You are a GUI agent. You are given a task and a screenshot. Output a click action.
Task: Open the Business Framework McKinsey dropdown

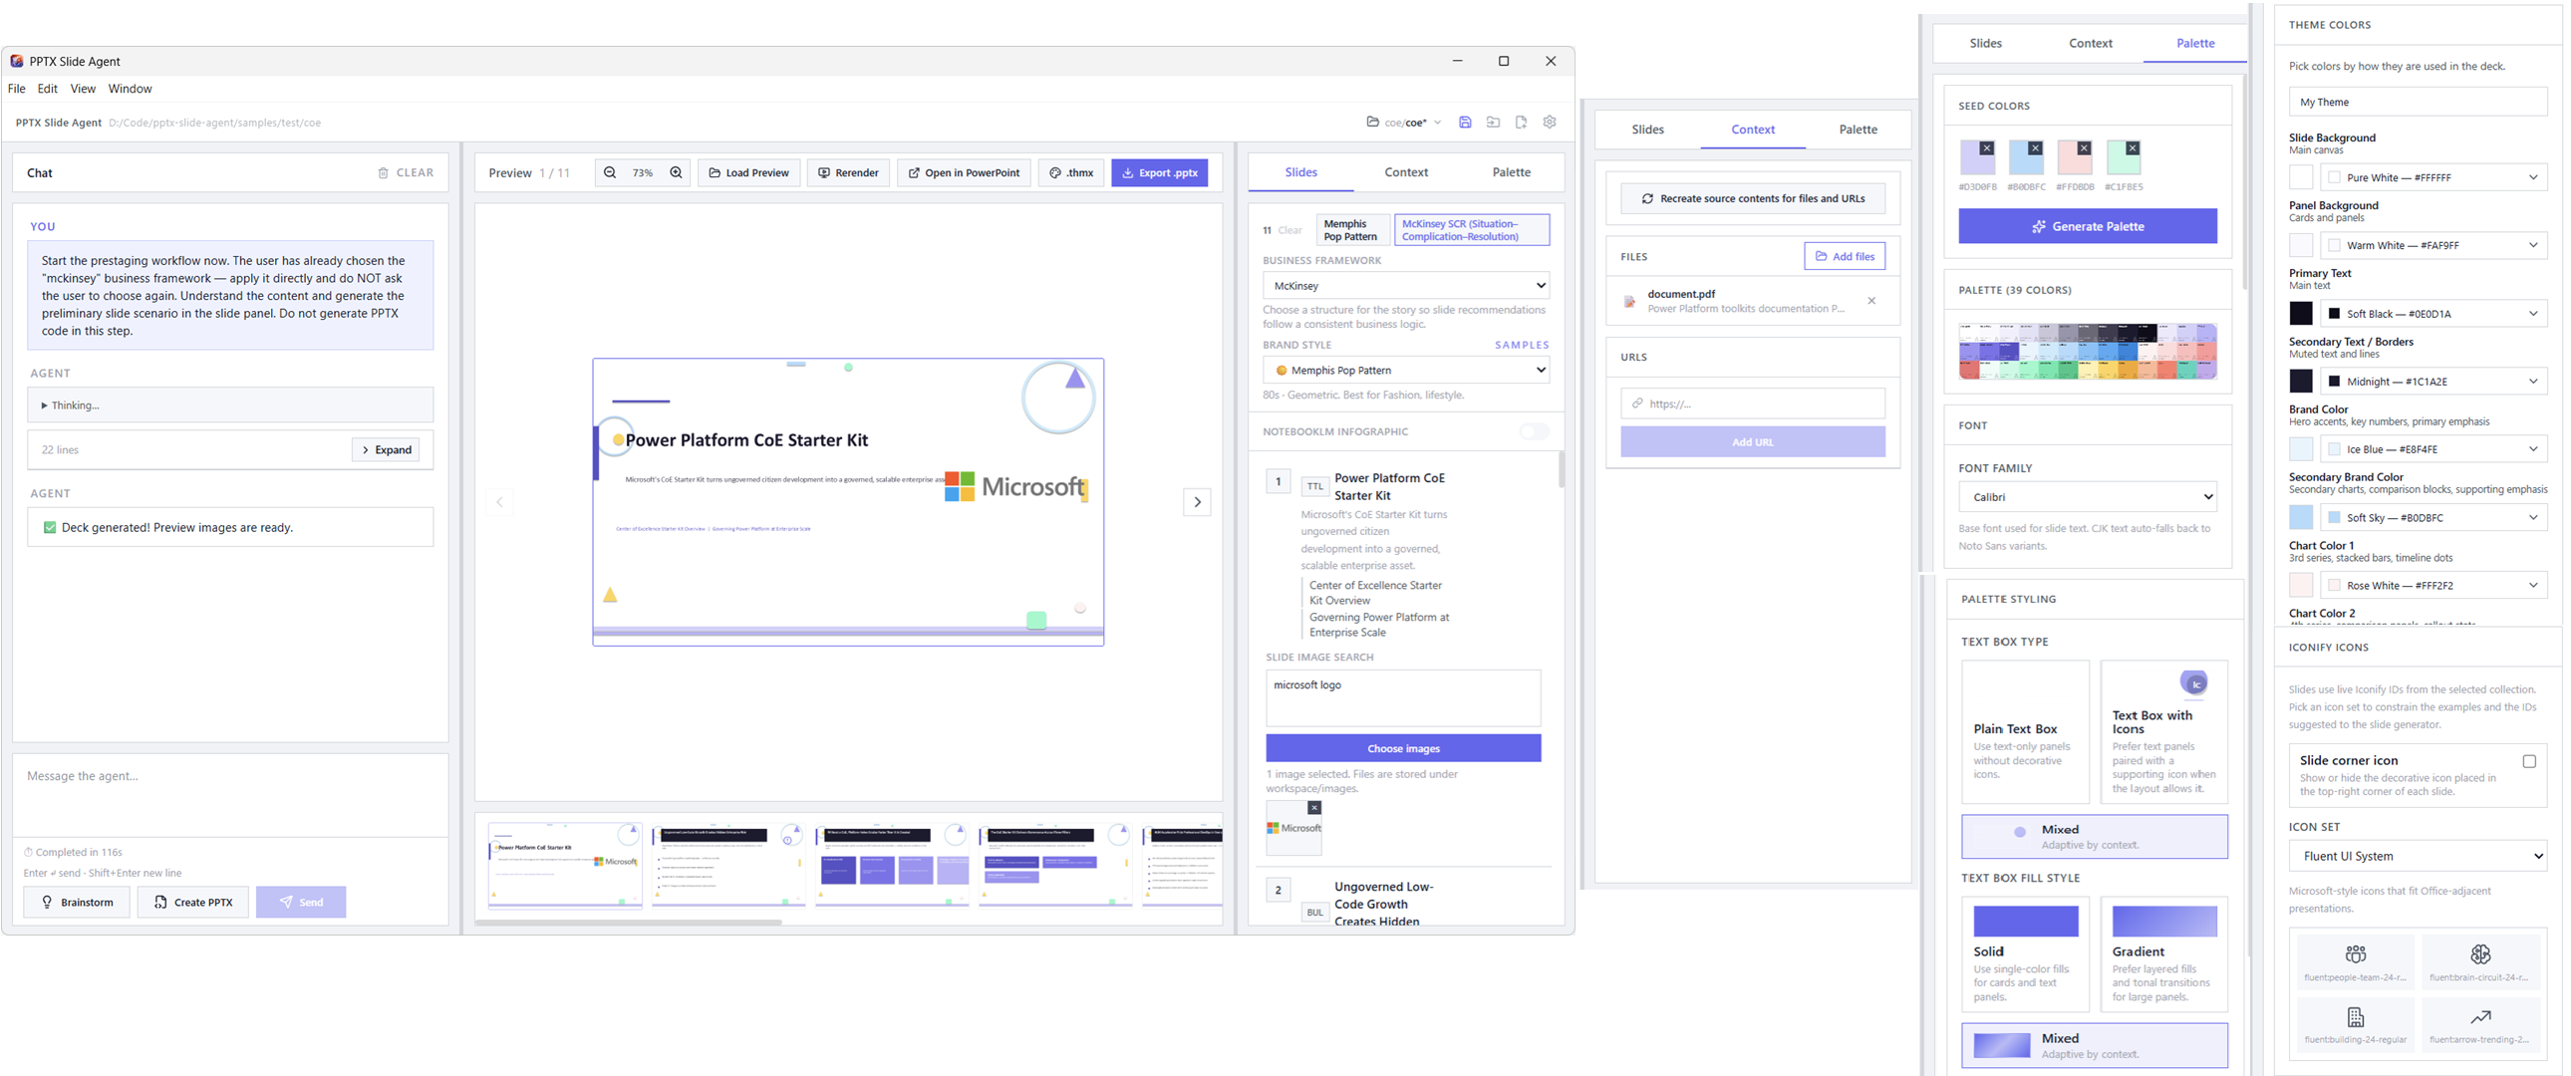1404,286
